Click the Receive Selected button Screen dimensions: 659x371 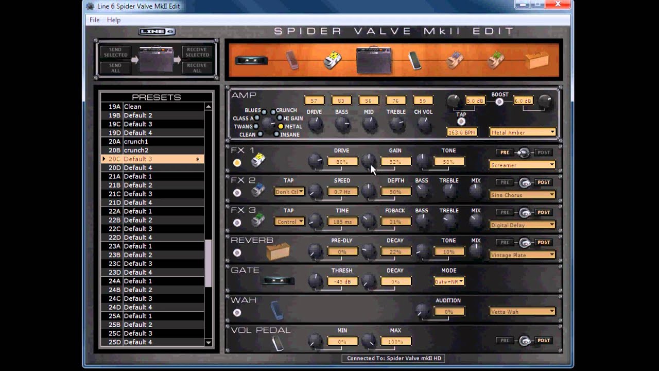pos(197,52)
